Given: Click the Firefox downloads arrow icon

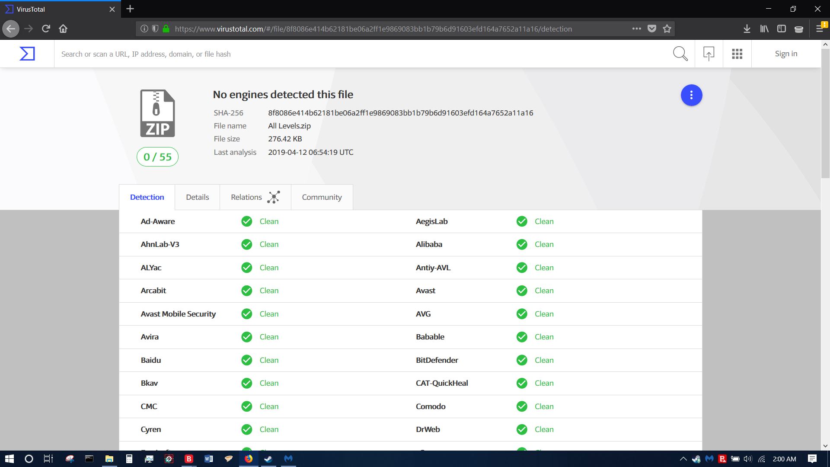Looking at the screenshot, I should pos(747,29).
